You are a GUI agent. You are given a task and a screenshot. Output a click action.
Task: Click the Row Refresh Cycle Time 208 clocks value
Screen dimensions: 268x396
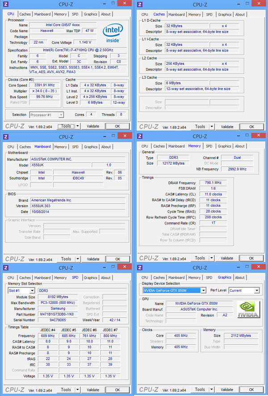point(214,217)
